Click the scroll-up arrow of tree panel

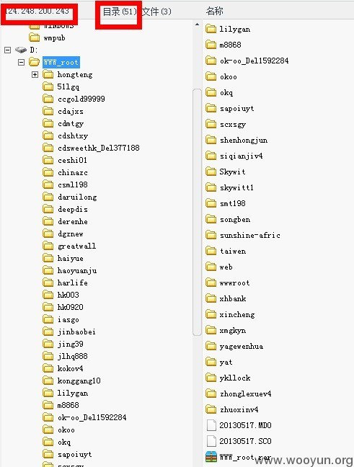click(x=197, y=24)
